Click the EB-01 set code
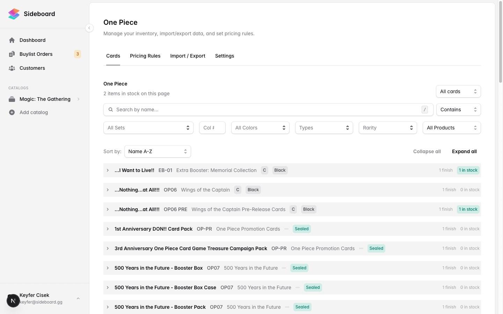Screen dimensions: 503x314 pyautogui.click(x=165, y=170)
